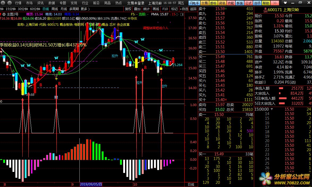The image size is (312, 187).
Task: Click the 卖一 15.50 quote row
Action: tap(226, 52)
